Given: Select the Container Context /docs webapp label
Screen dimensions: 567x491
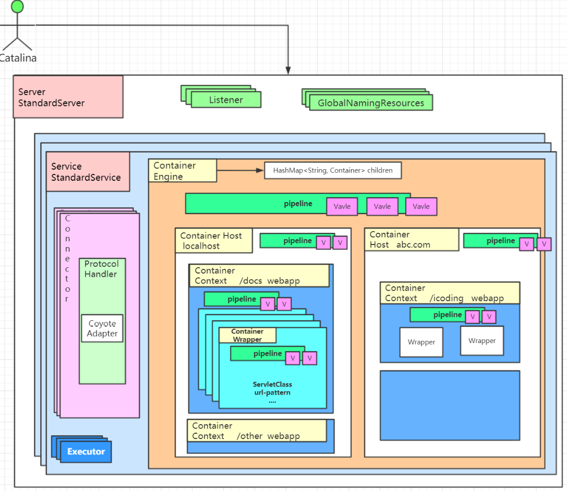Looking at the screenshot, I should point(259,276).
